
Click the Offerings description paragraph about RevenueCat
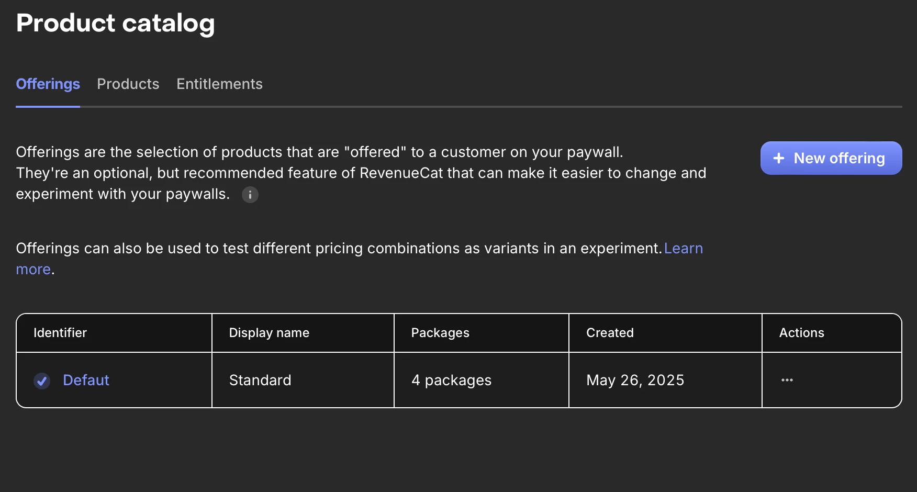(361, 173)
